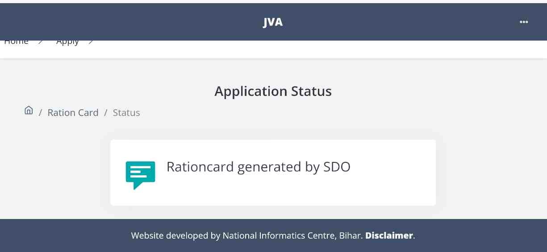
Task: Click the teal chat message icon
Action: [x=140, y=175]
